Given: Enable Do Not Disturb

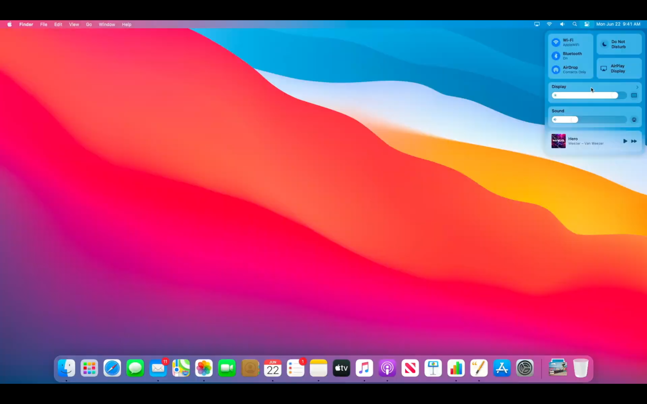Looking at the screenshot, I should pyautogui.click(x=618, y=44).
